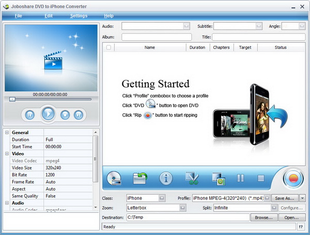Open the clip scissors tool
Screen dimensions: 310x235
tap(192, 178)
